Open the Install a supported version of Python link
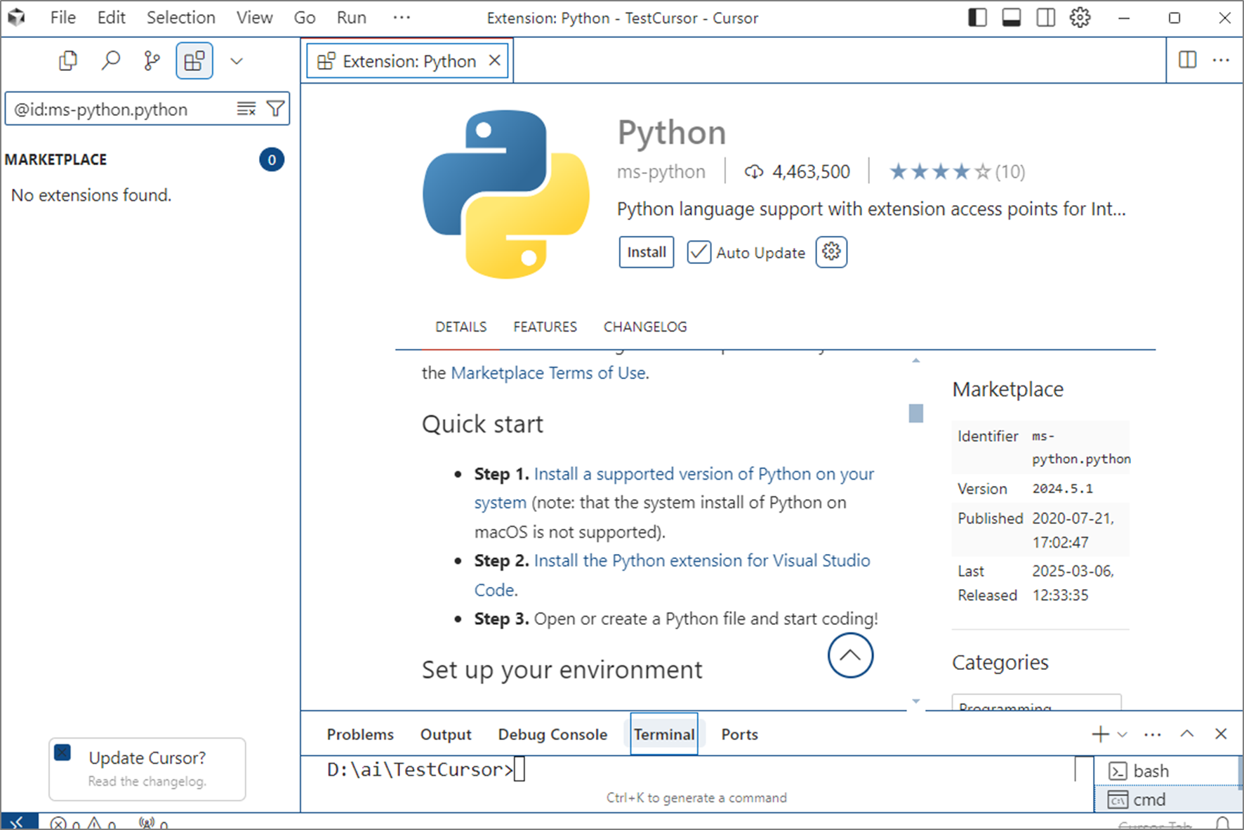This screenshot has height=830, width=1244. [674, 488]
